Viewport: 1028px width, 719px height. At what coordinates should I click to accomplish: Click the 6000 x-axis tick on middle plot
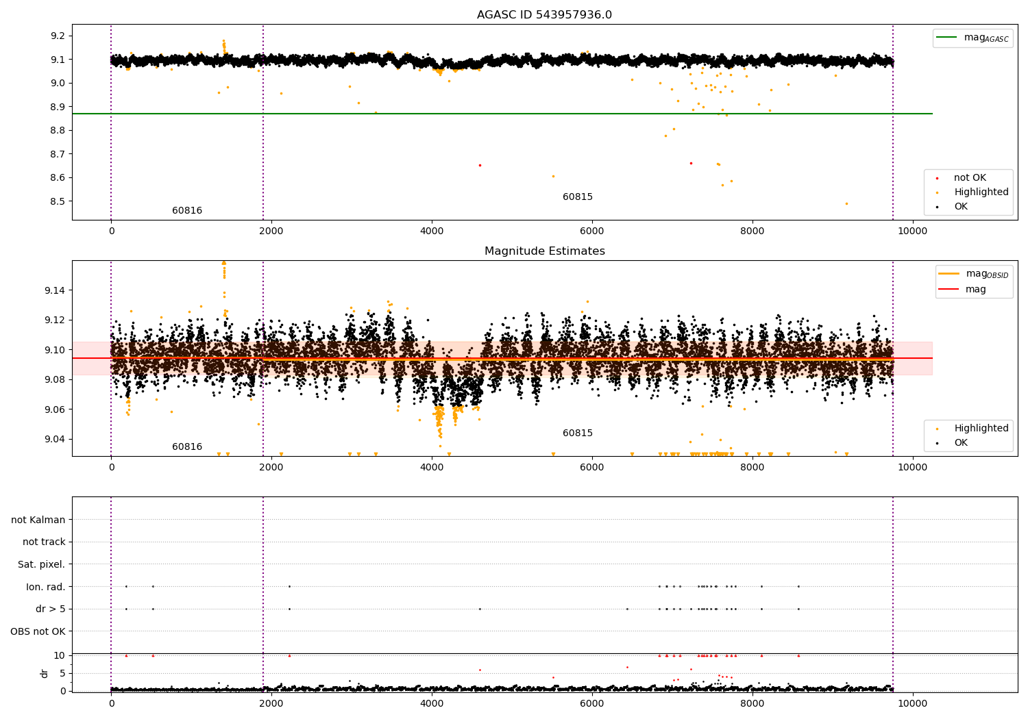(592, 468)
